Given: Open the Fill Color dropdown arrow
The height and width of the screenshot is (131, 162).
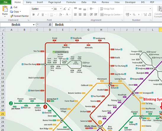Looking at the screenshot, I should [x=63, y=14].
